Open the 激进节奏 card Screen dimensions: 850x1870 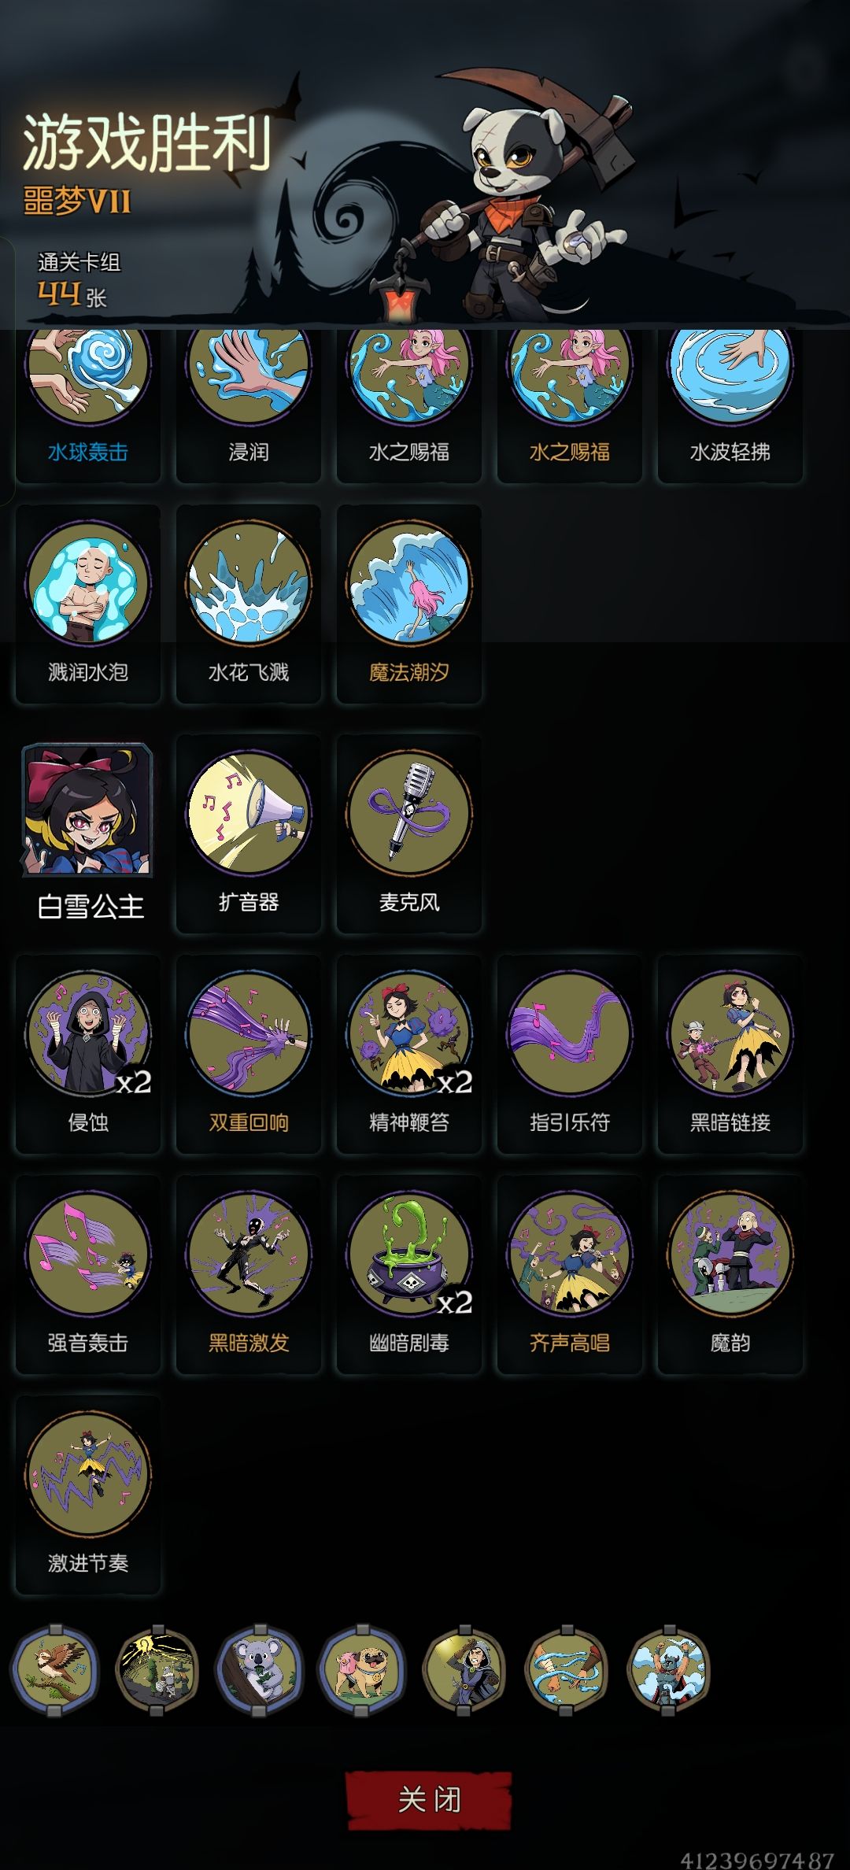coord(87,1495)
